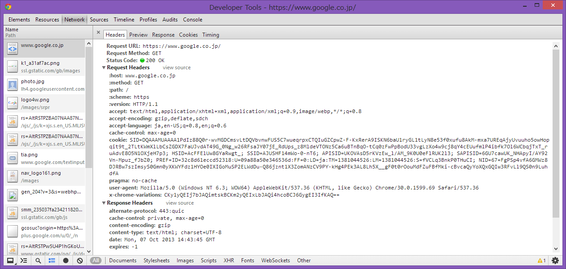This screenshot has height=269, width=566.
Task: Go to the Sources panel
Action: point(99,20)
